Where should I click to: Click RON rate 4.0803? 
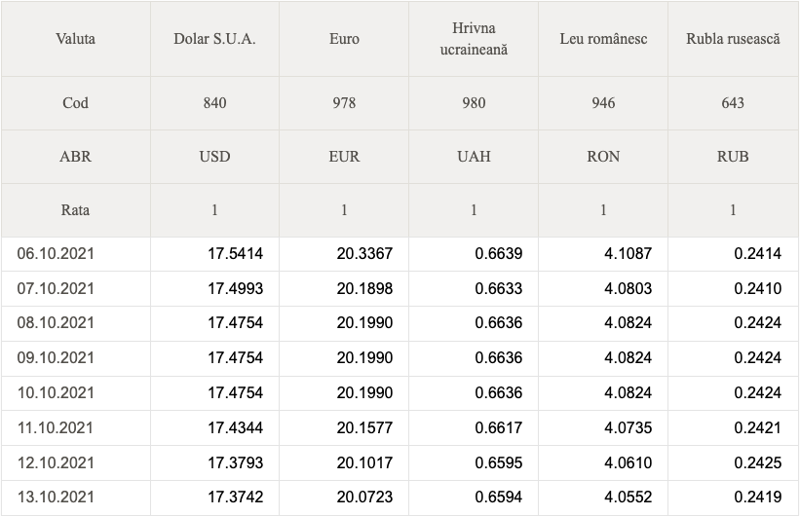(629, 288)
